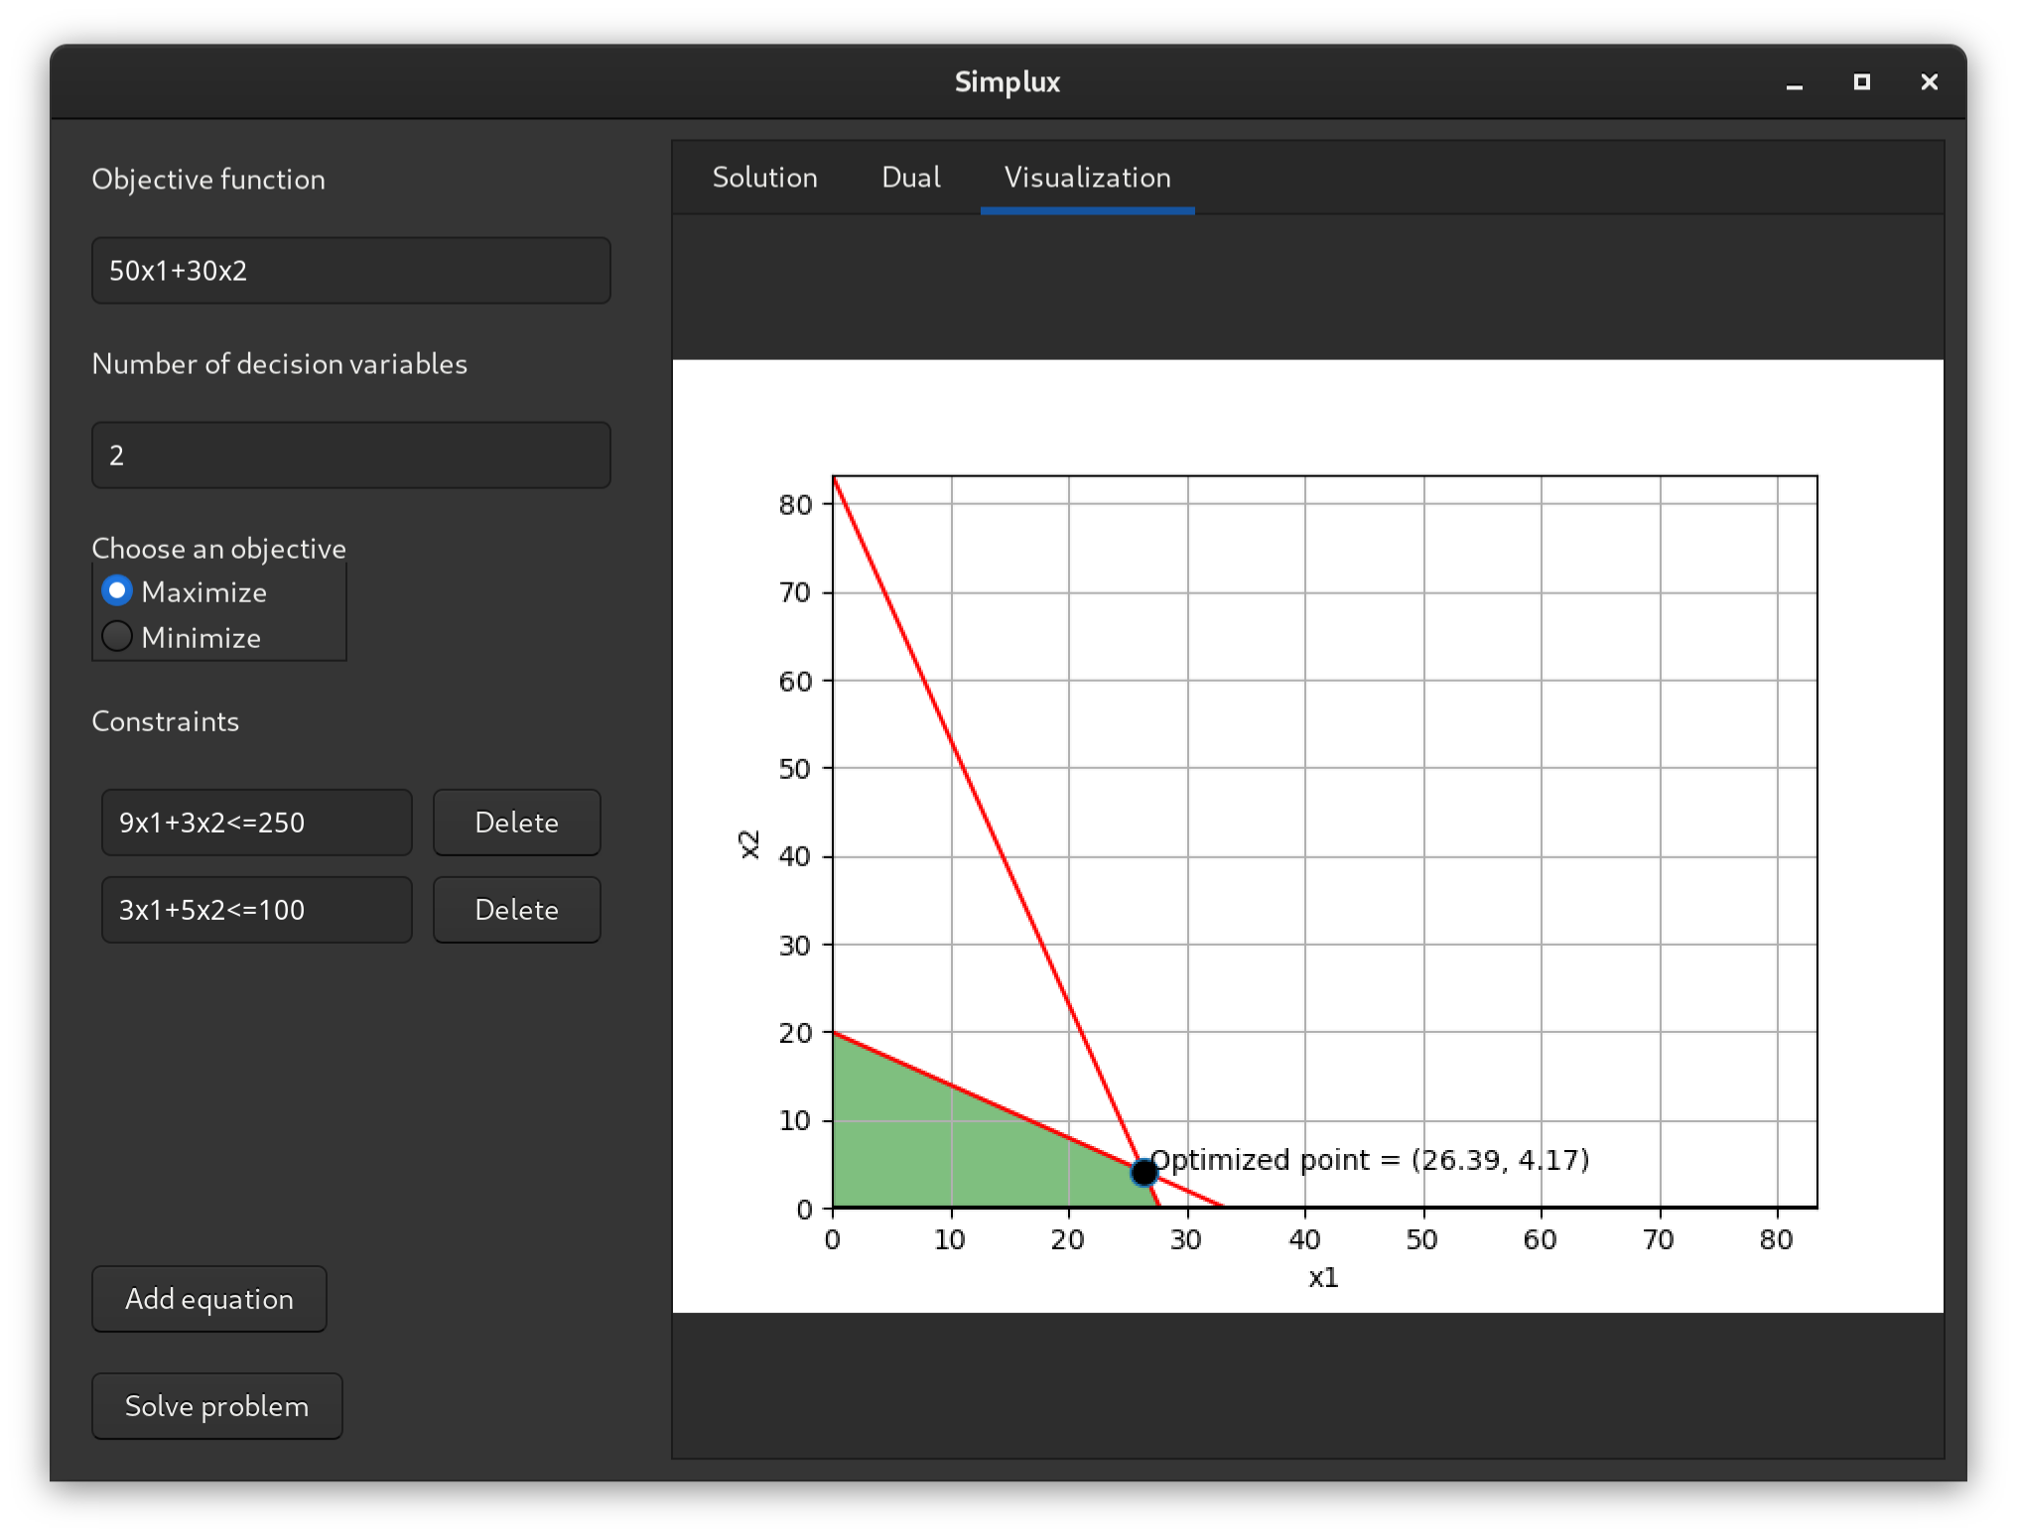Focus the number of decision variables field
The image size is (2017, 1536).
350,455
